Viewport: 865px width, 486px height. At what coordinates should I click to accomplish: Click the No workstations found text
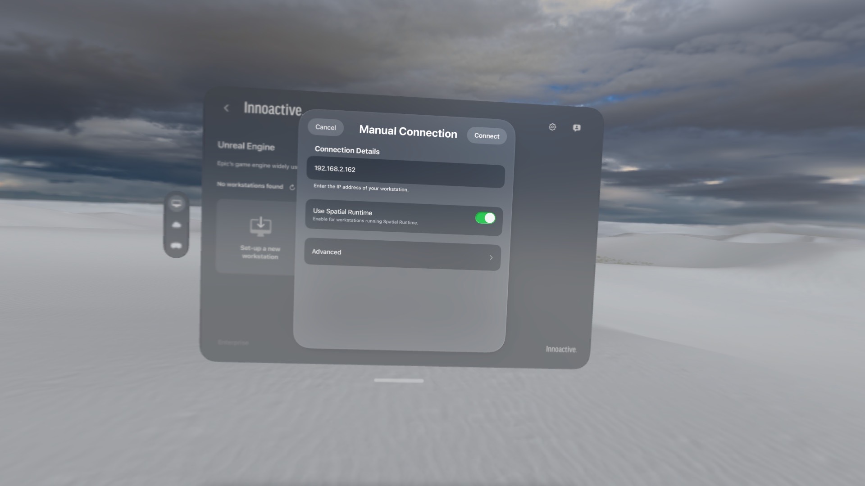pyautogui.click(x=250, y=185)
